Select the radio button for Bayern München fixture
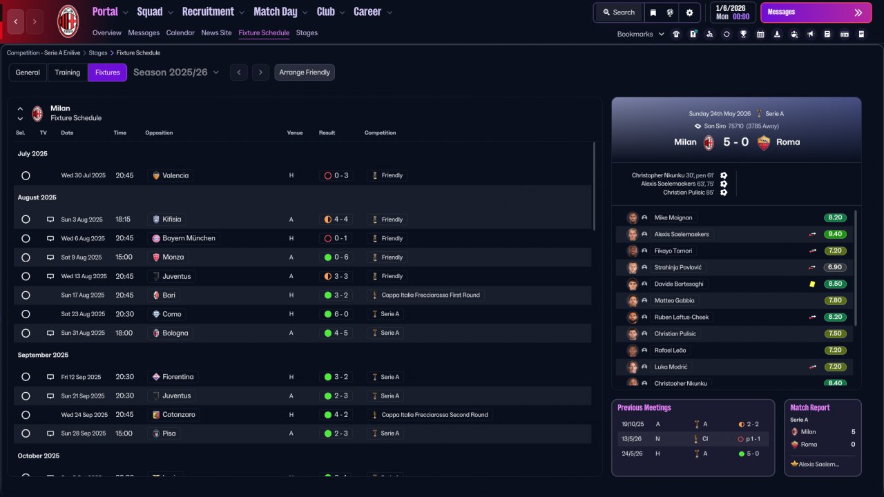The height and width of the screenshot is (497, 884). 26,238
